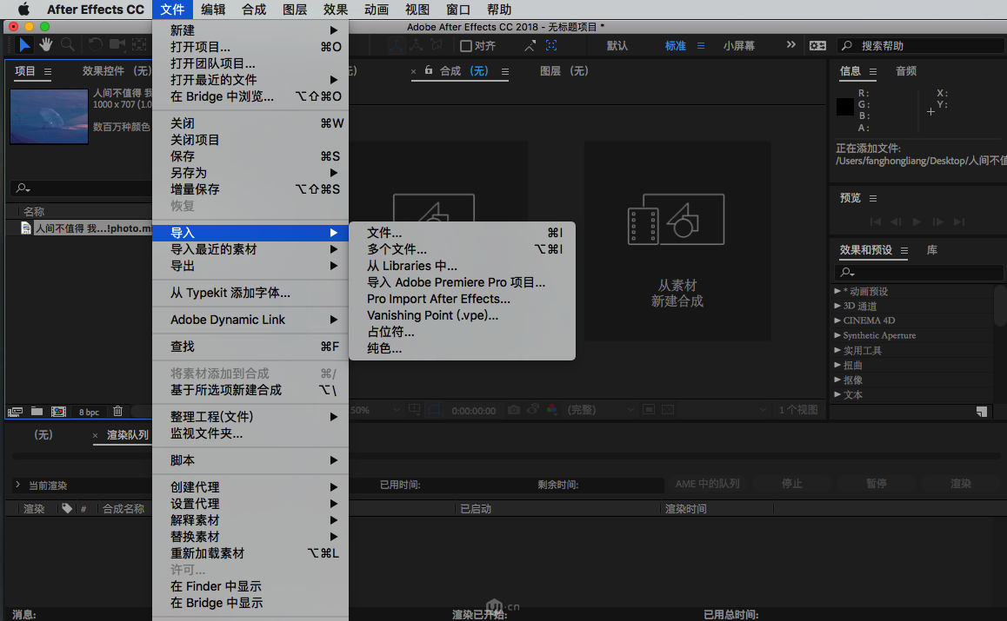Play preview with the play button
Viewport: 1007px width, 621px height.
(917, 222)
